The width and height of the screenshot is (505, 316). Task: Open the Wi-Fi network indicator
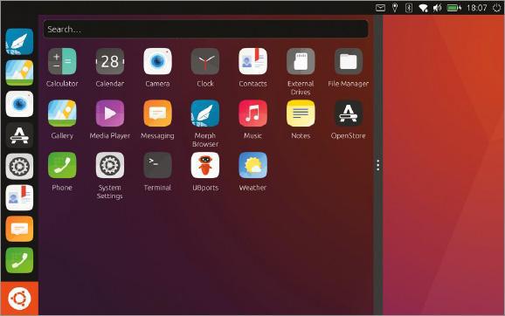(x=423, y=8)
